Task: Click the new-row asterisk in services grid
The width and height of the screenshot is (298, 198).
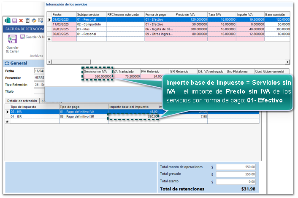Action: [49, 39]
